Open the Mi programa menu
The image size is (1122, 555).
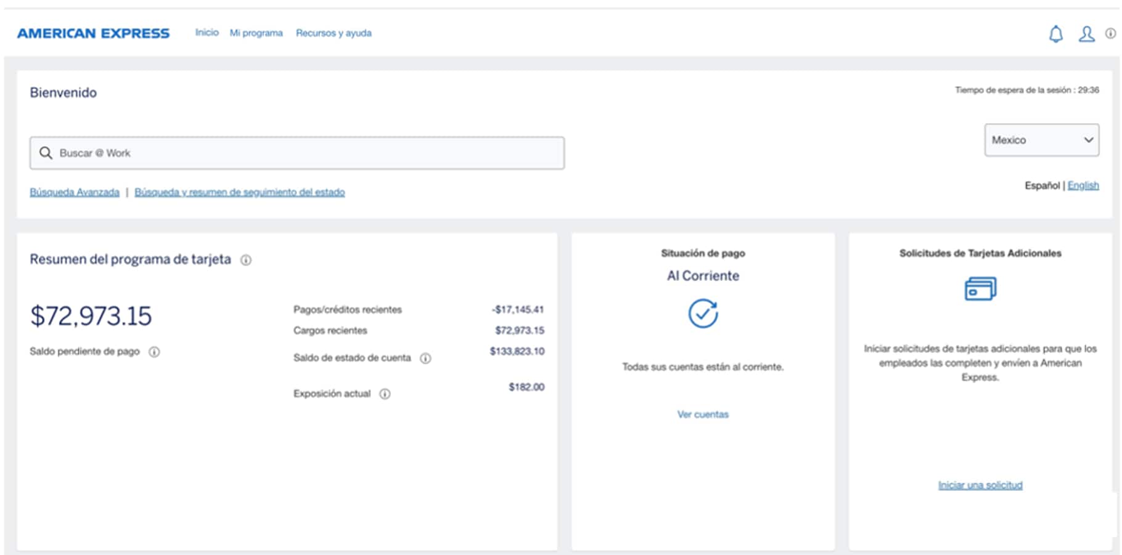pos(256,33)
